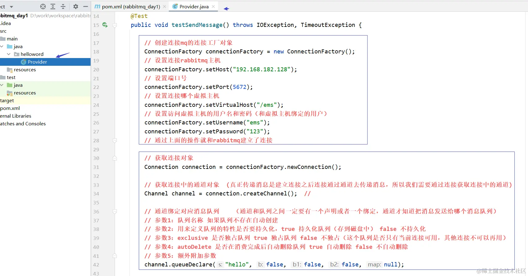
Task: Click fold marker on line 41 comment
Action: 115,256
